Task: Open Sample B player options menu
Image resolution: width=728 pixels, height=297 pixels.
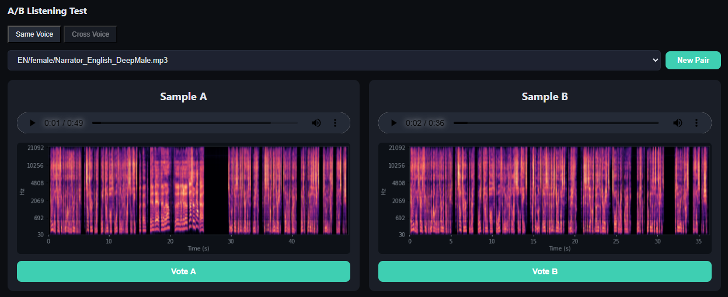Action: pos(696,123)
